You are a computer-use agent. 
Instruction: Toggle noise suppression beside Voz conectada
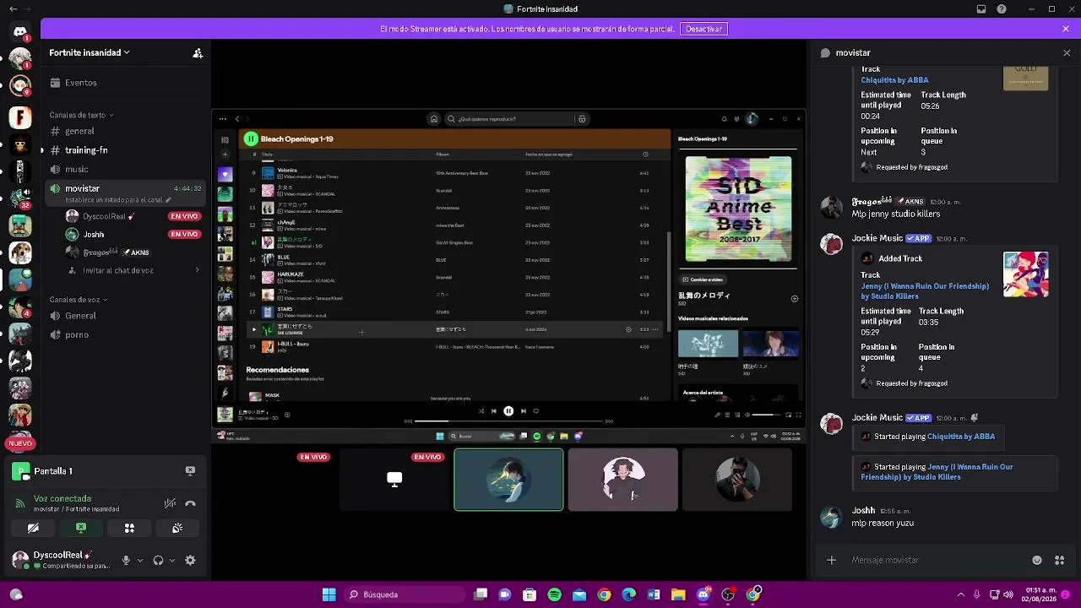[x=170, y=503]
